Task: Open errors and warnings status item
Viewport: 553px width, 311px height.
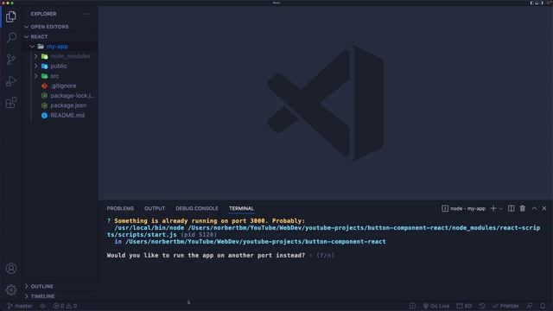Action: [65, 306]
